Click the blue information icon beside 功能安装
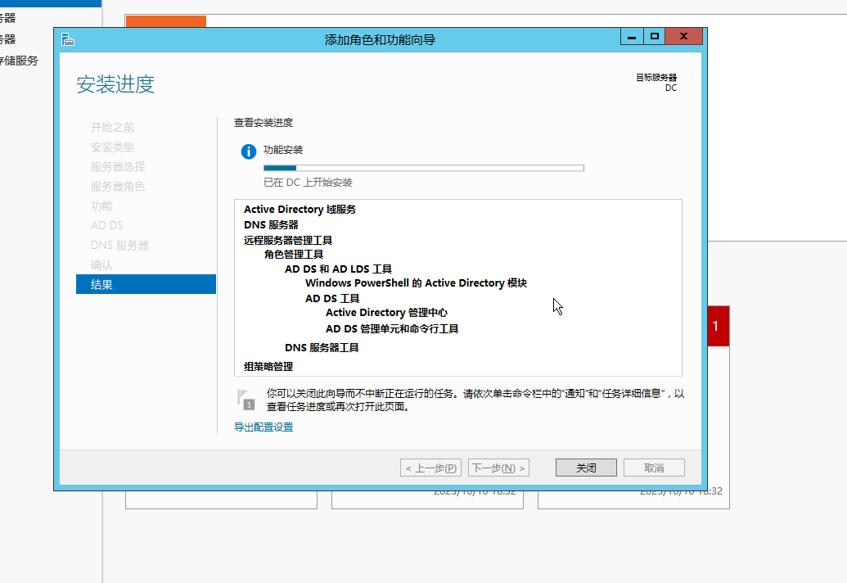This screenshot has height=583, width=847. [x=249, y=151]
